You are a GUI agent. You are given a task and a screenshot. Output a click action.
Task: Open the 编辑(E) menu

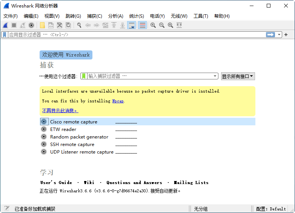(x=31, y=16)
